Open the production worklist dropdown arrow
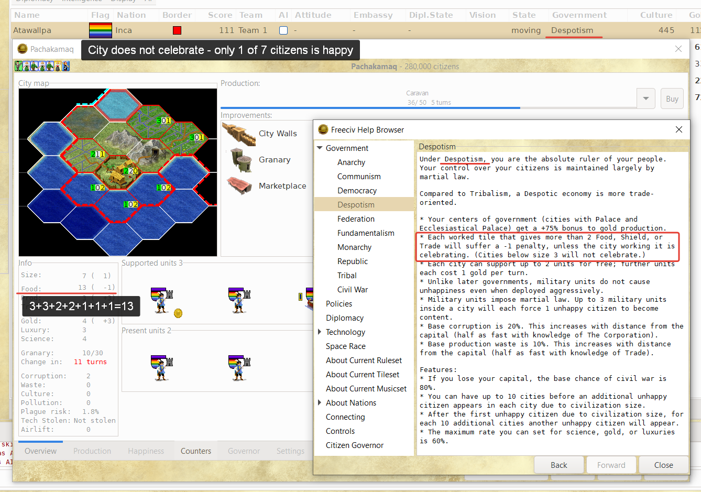 645,99
